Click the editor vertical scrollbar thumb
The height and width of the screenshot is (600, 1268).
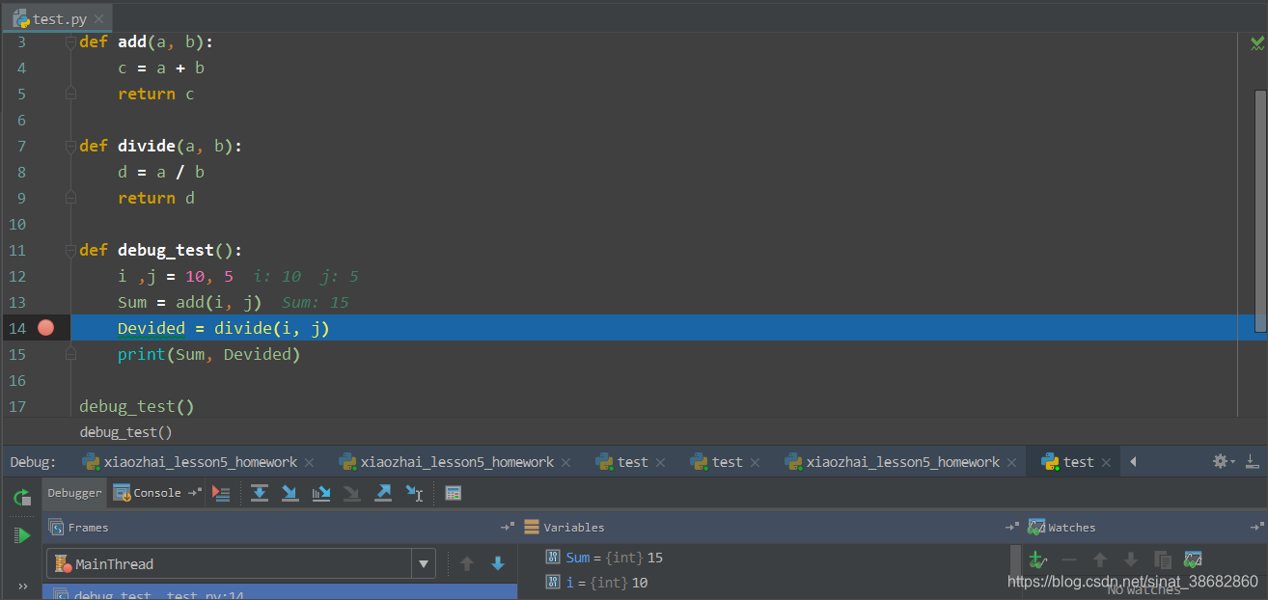tap(1260, 210)
